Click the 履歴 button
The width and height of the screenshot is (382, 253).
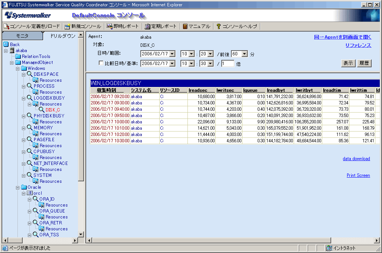tap(364, 63)
